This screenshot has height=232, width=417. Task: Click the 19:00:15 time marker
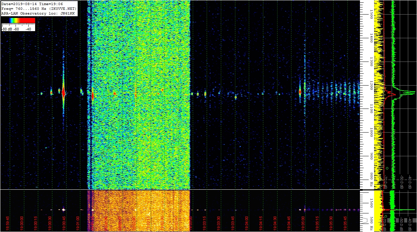point(36,223)
